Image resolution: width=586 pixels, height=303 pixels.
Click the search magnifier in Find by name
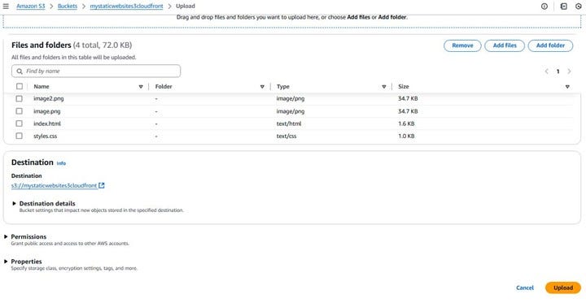point(20,71)
